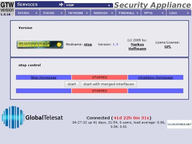Open the Ntop Homepage link
The image size is (192, 144).
(43, 77)
